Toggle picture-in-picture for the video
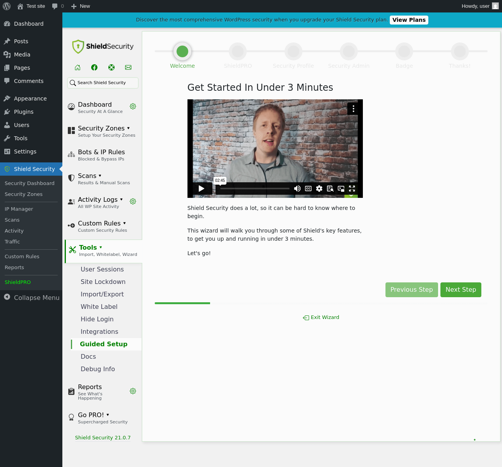502x467 pixels. [x=341, y=189]
